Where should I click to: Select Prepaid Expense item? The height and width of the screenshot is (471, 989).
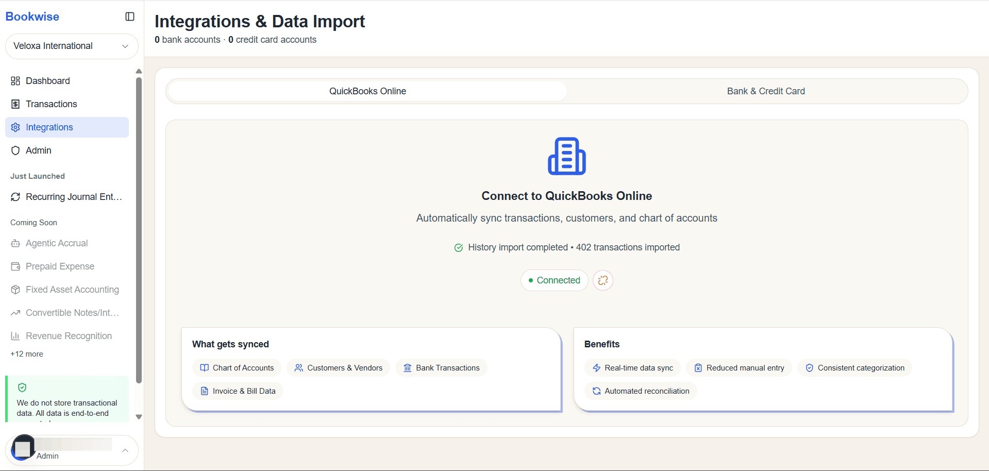pos(67,266)
